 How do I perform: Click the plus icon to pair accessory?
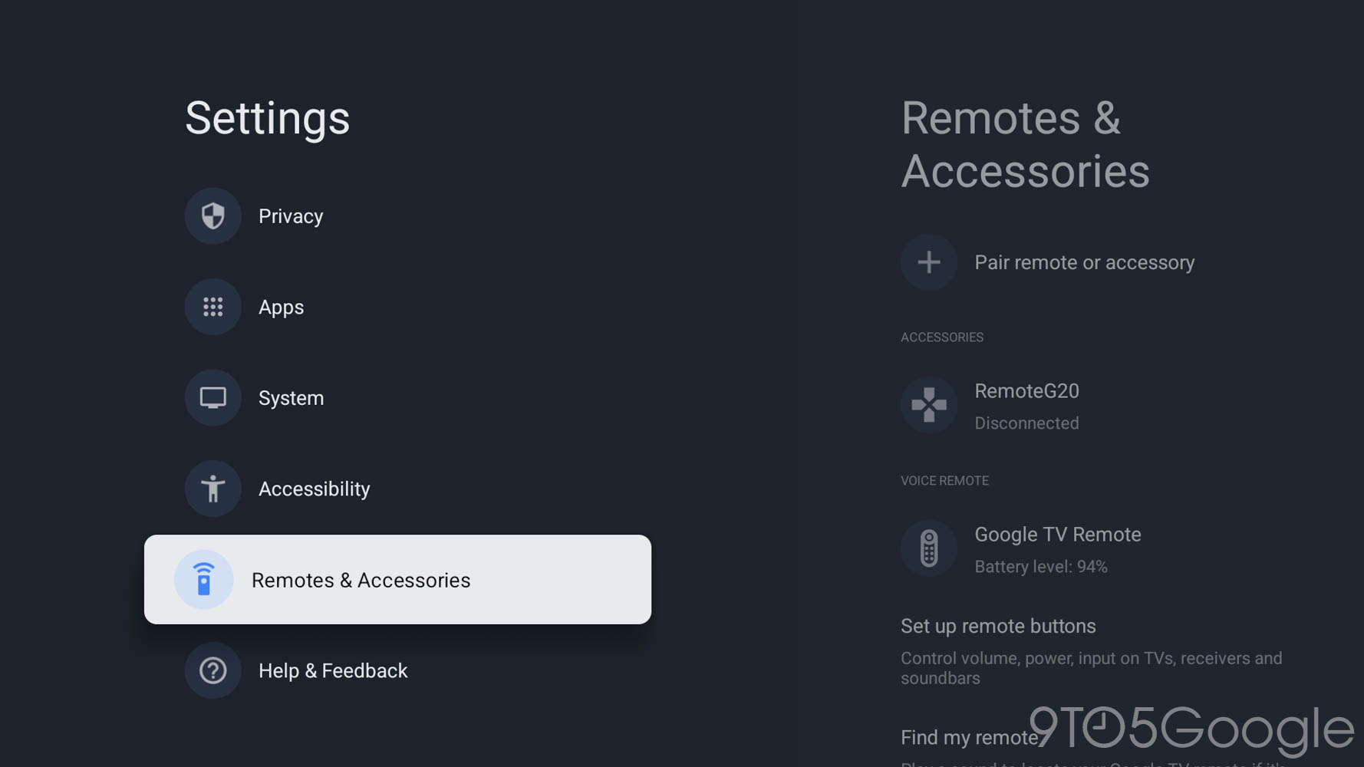pyautogui.click(x=928, y=262)
